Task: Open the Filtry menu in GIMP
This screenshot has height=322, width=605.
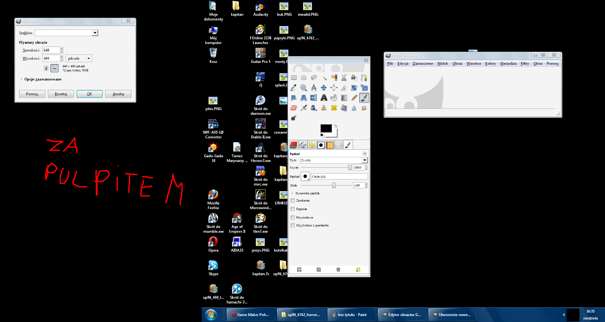Action: pyautogui.click(x=525, y=64)
